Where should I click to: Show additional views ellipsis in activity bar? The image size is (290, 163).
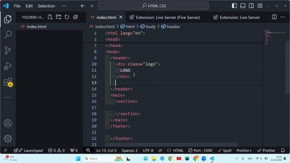coord(8,97)
